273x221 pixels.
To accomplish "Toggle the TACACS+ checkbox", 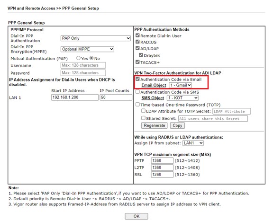I will click(137, 62).
